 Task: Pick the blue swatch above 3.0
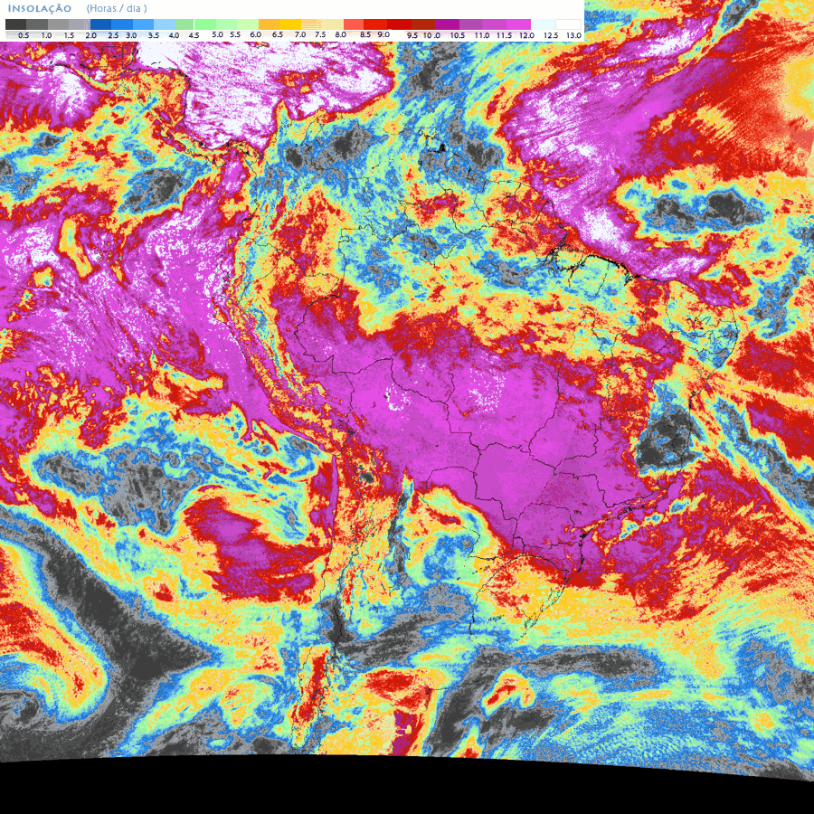[x=122, y=24]
